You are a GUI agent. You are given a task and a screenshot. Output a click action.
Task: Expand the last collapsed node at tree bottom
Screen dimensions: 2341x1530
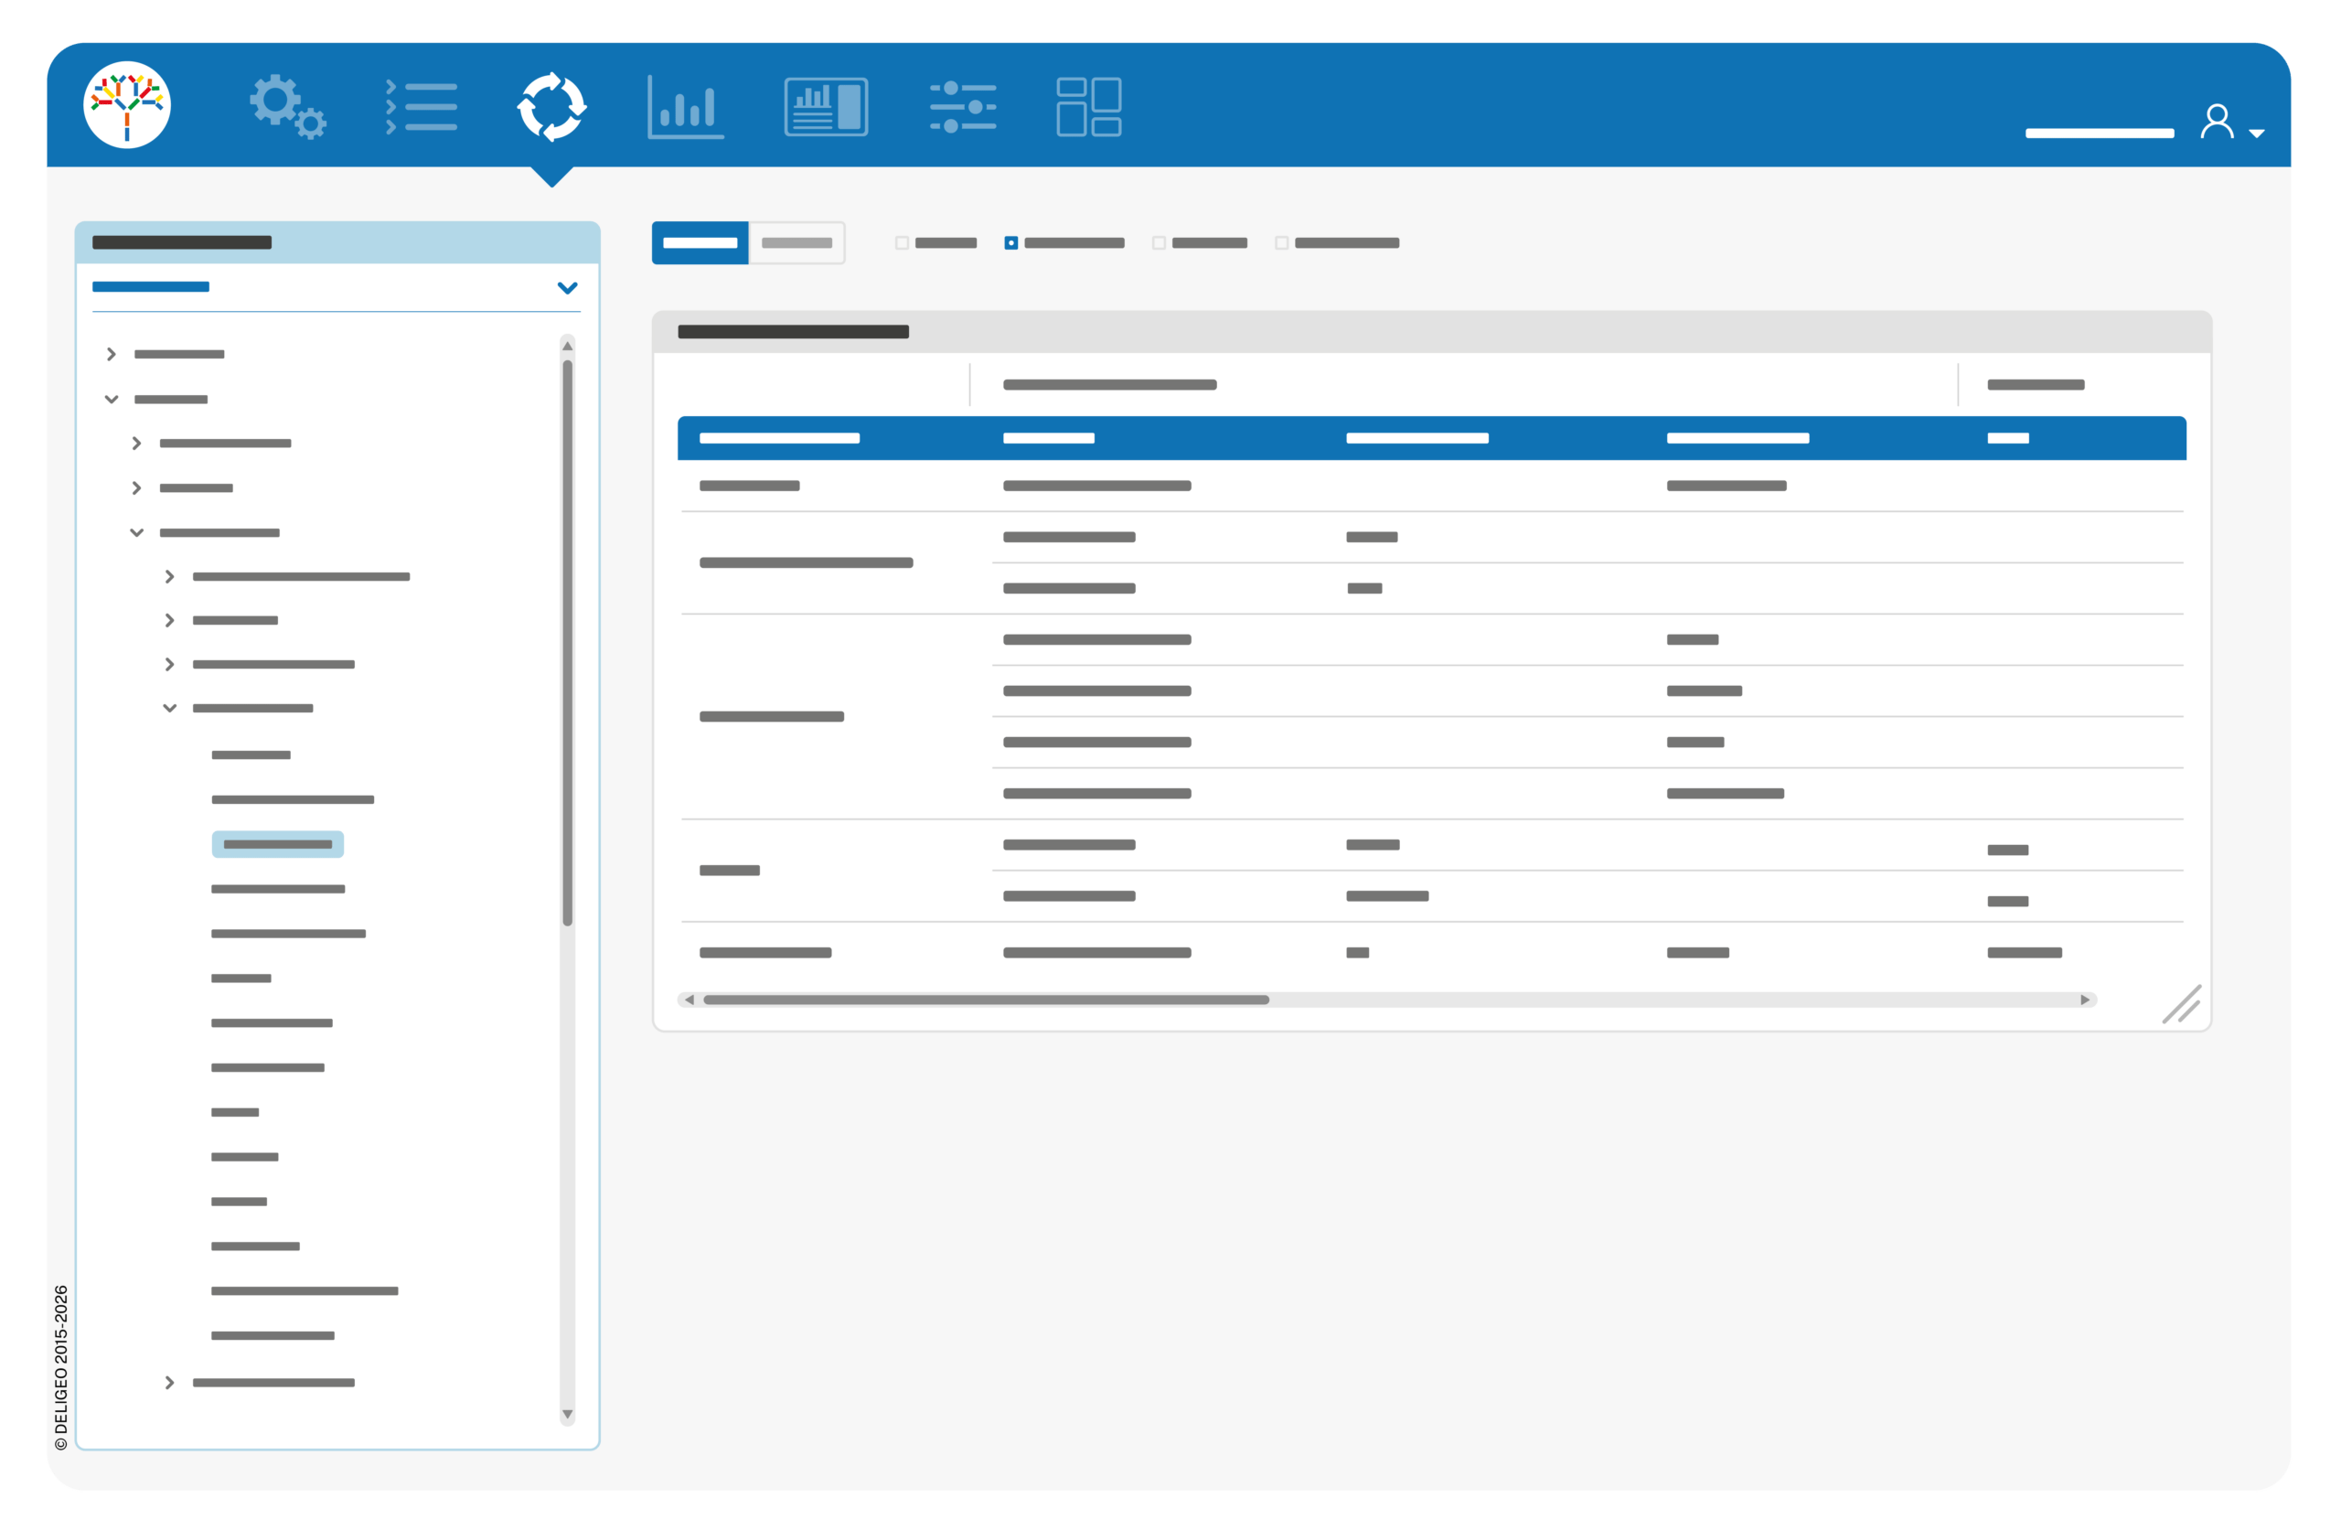point(169,1383)
